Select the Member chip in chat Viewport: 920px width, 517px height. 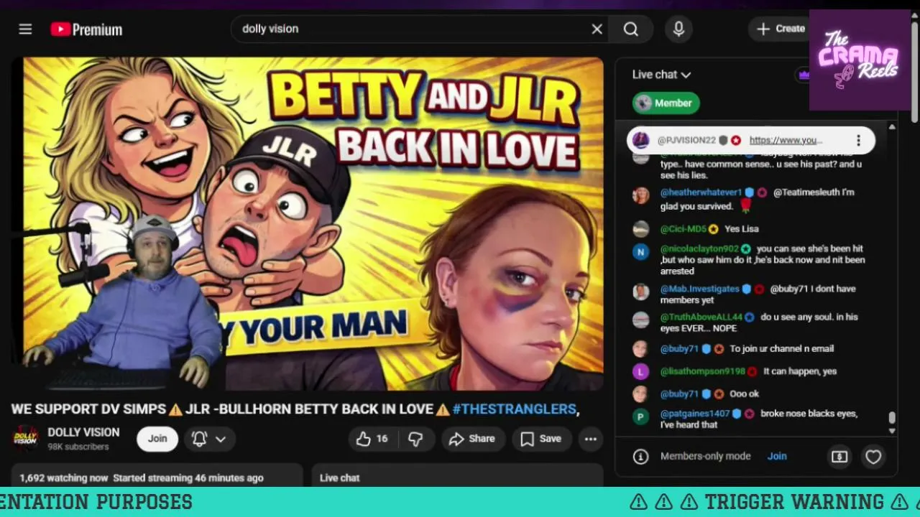[x=666, y=103]
